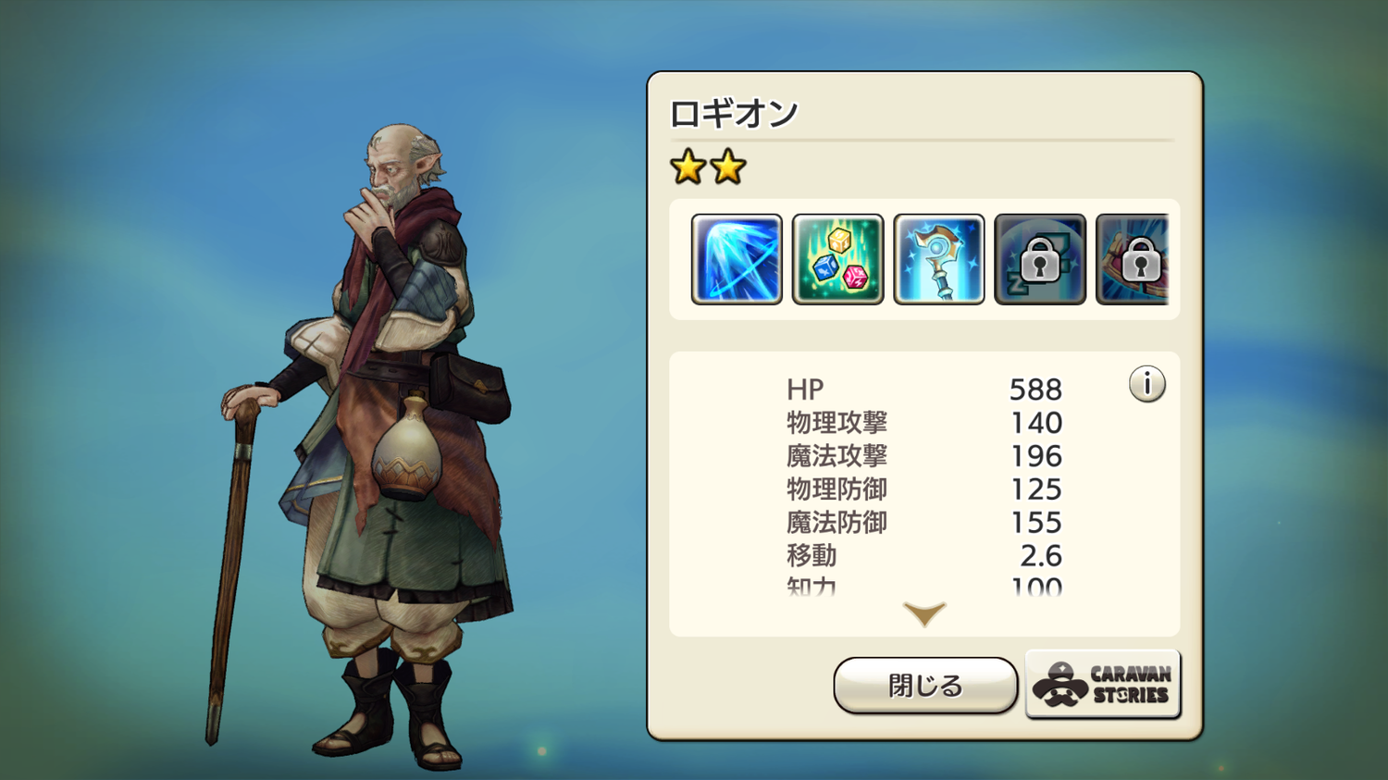Tap the fourth locked skill slot
This screenshot has width=1388, height=780.
coord(1040,259)
